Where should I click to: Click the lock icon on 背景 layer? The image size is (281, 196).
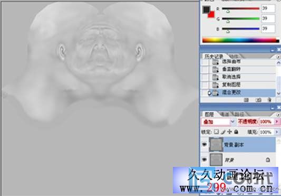268,160
